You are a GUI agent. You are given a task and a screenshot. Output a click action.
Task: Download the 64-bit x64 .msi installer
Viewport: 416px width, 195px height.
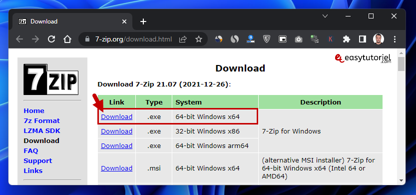tap(117, 168)
